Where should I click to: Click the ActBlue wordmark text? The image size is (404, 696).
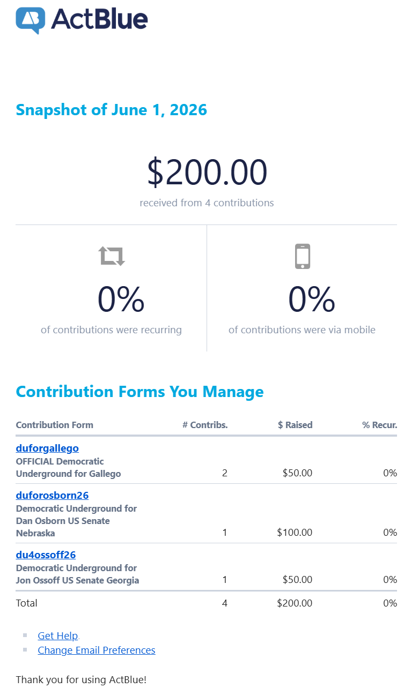tap(99, 19)
